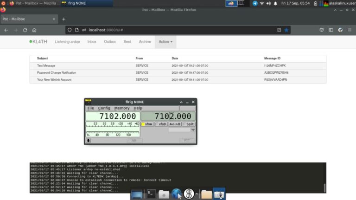This screenshot has height=200, width=356.
Task: Expand the Action dropdown in Pat
Action: [165, 42]
